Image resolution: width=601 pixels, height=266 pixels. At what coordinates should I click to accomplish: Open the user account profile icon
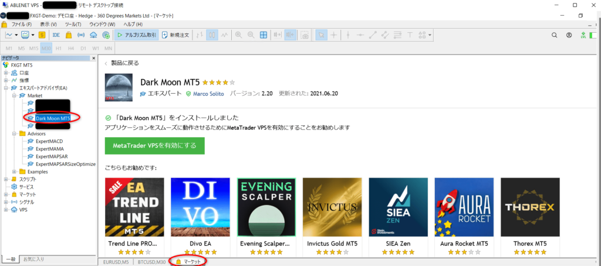[x=569, y=35]
